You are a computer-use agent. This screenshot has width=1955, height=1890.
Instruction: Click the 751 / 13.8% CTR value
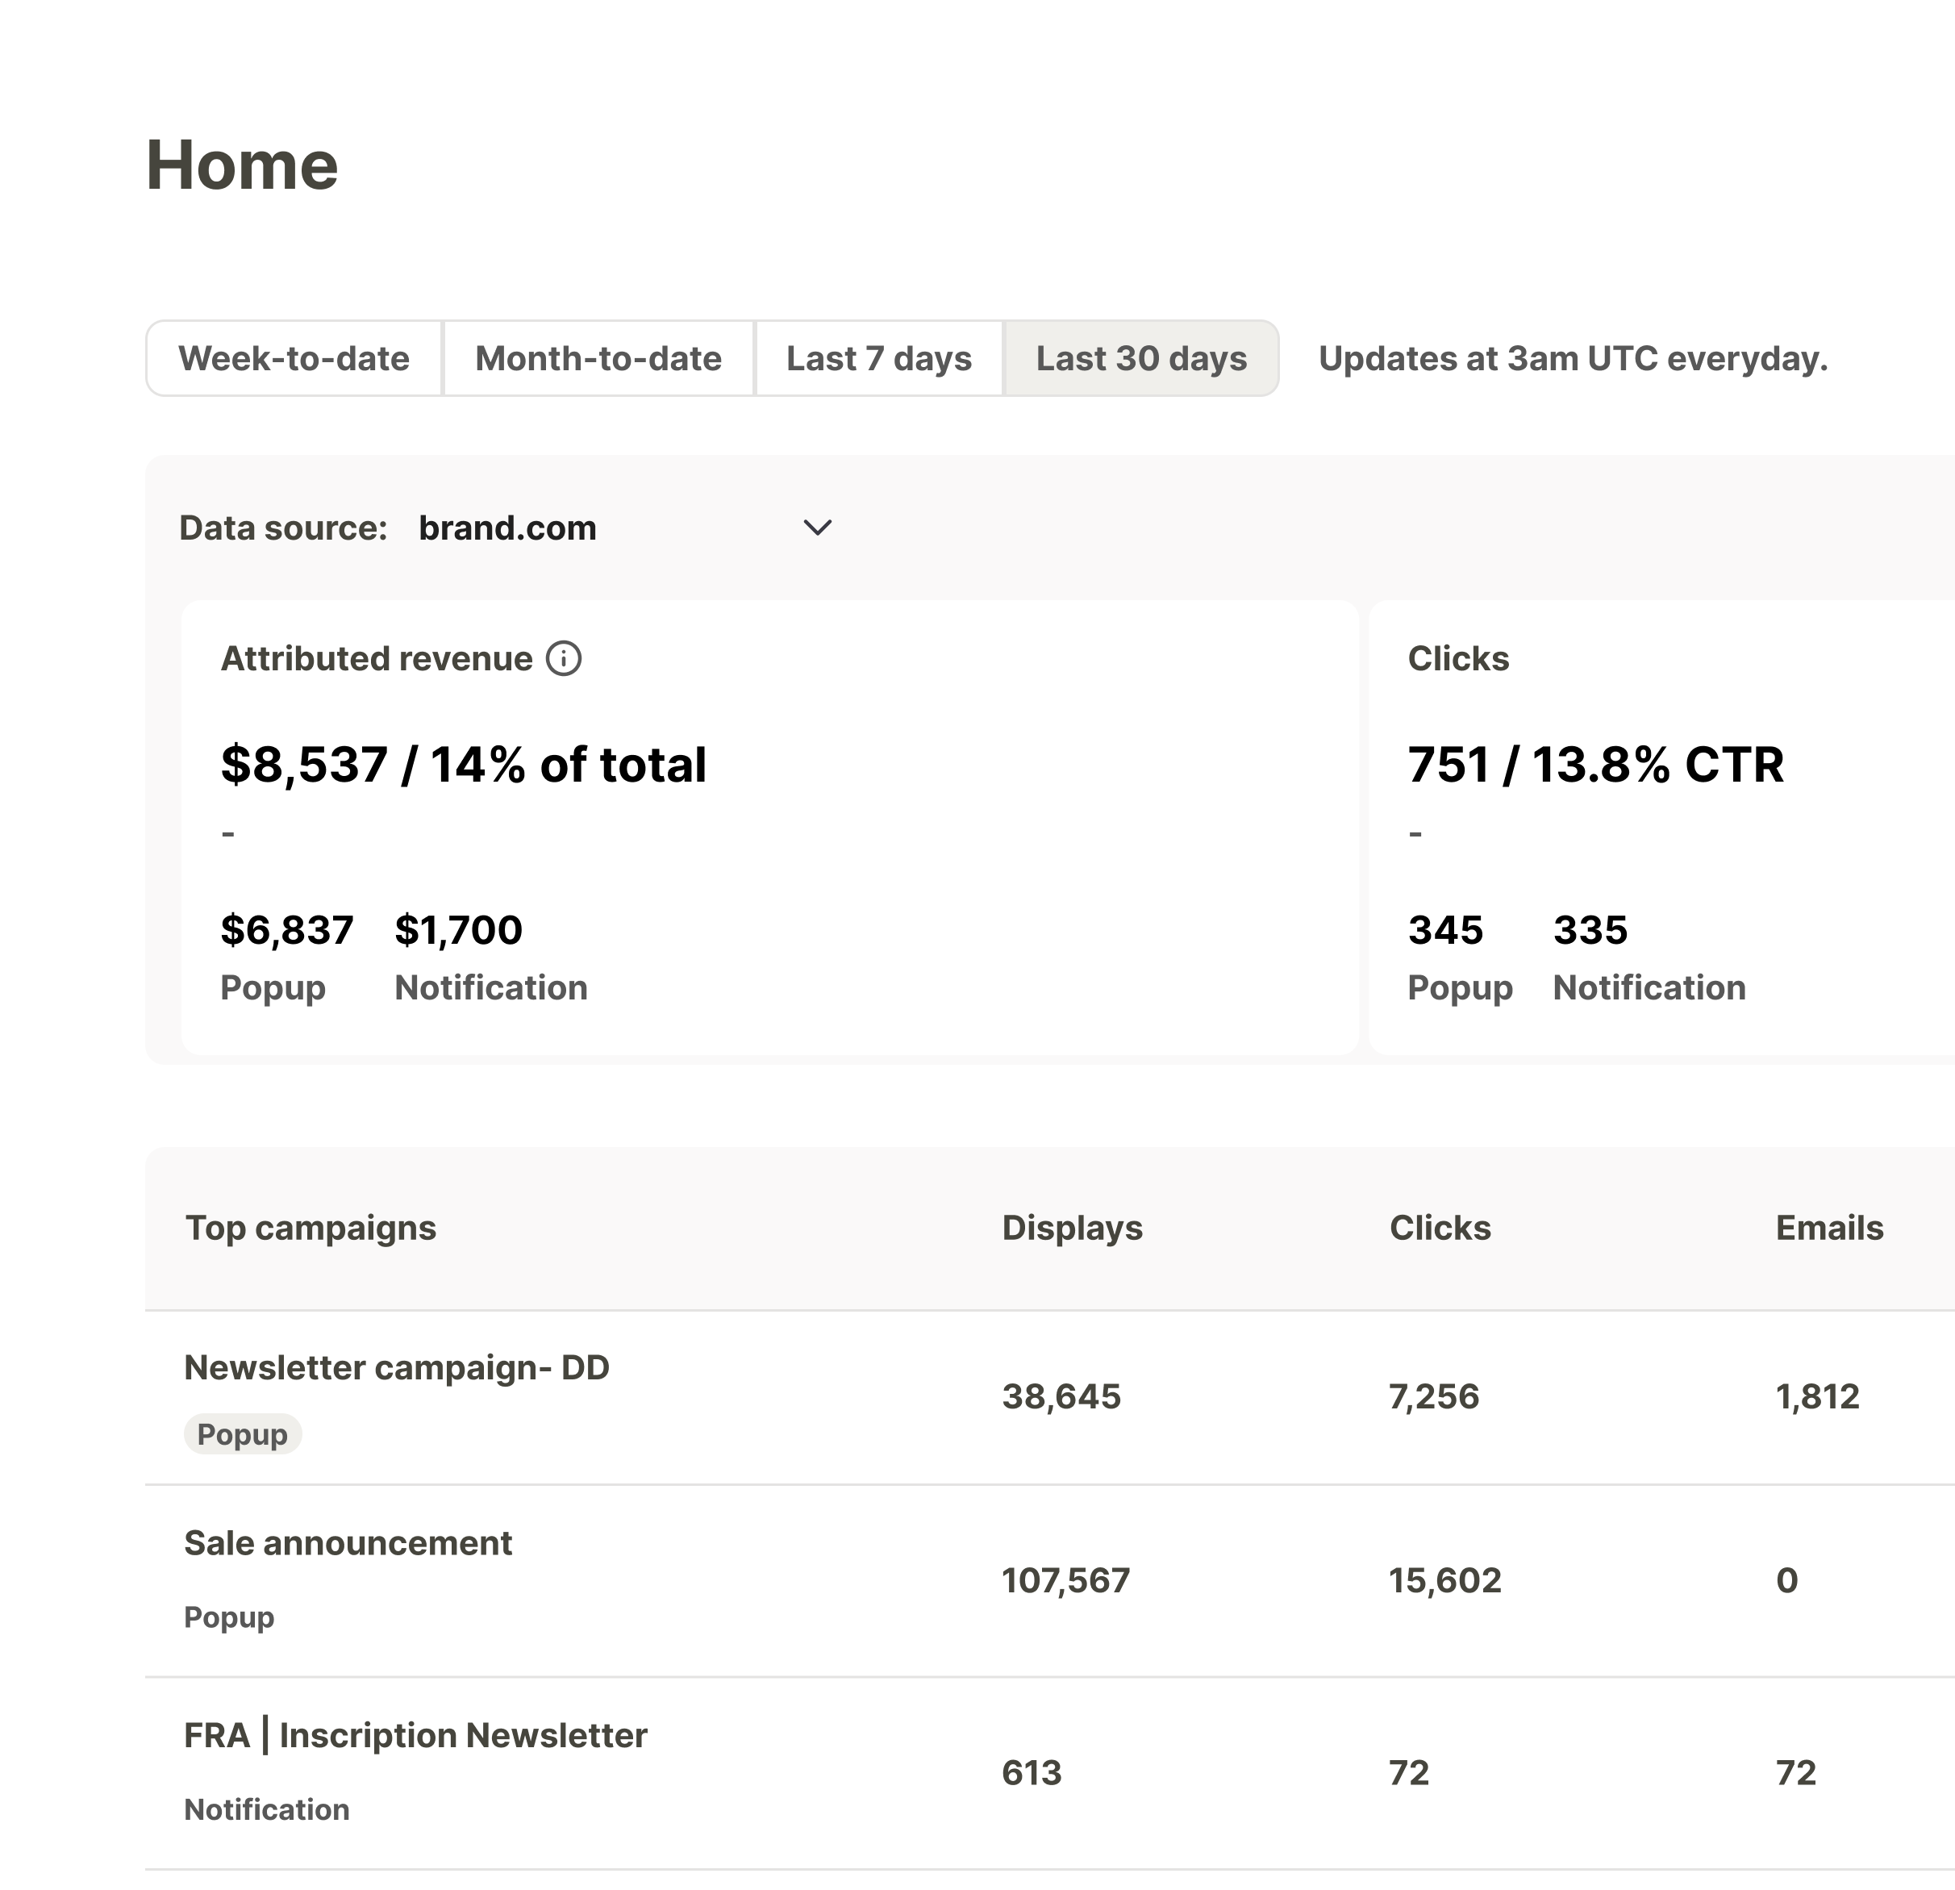click(x=1595, y=765)
